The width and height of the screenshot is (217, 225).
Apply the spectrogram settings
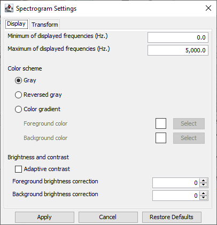(44, 217)
